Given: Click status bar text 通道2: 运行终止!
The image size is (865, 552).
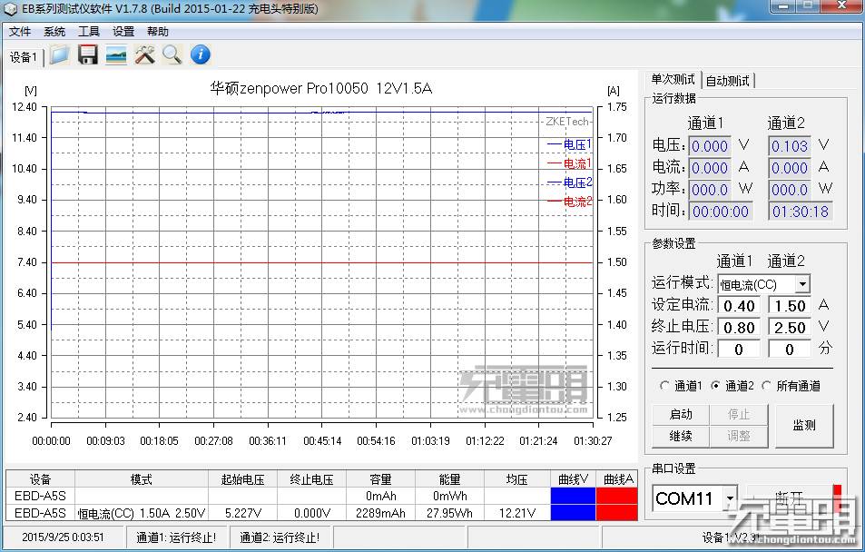Looking at the screenshot, I should (280, 537).
